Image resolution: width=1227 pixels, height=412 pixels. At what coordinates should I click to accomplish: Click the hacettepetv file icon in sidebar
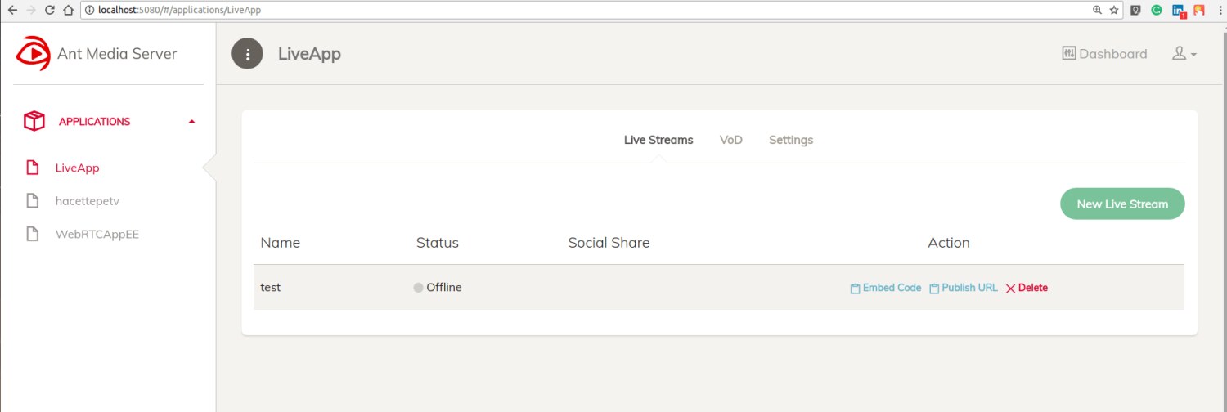(33, 200)
